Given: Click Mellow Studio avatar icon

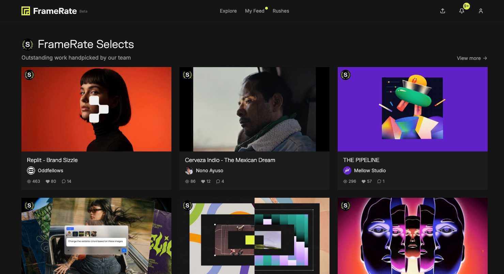Looking at the screenshot, I should (347, 171).
